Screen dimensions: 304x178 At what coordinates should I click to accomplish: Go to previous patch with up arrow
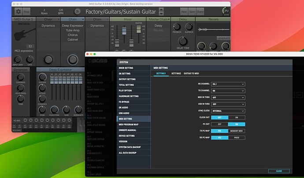click(161, 10)
